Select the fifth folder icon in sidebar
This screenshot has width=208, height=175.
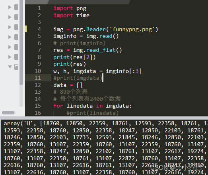(x=16, y=47)
